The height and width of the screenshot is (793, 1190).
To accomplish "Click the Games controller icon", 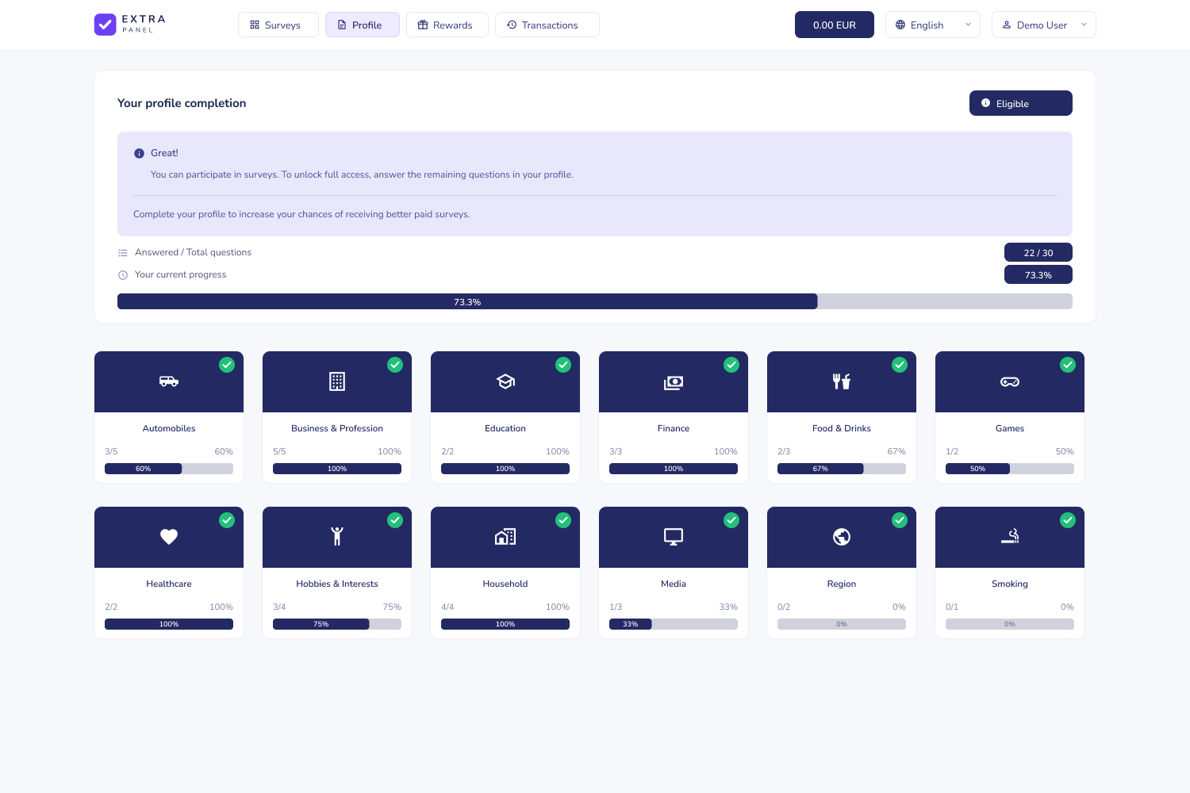I will click(x=1010, y=381).
